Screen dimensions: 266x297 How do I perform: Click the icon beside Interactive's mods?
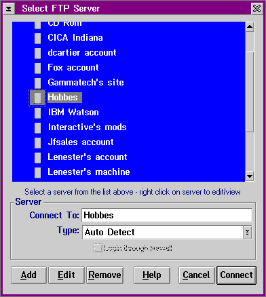[x=38, y=127]
